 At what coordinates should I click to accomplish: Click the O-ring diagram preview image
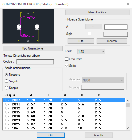tap(28, 26)
